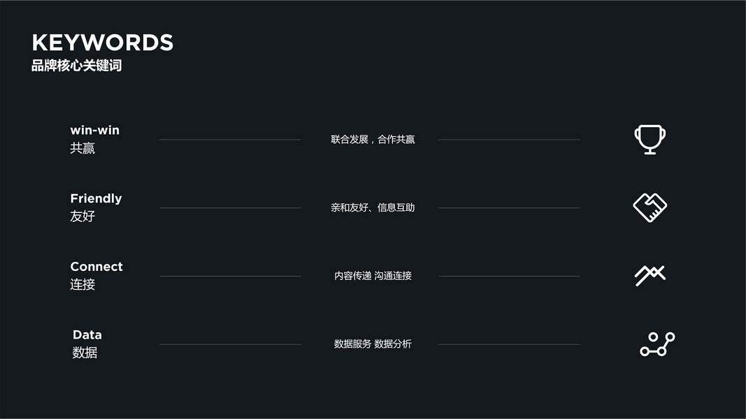Click the 友好 text

click(x=83, y=216)
